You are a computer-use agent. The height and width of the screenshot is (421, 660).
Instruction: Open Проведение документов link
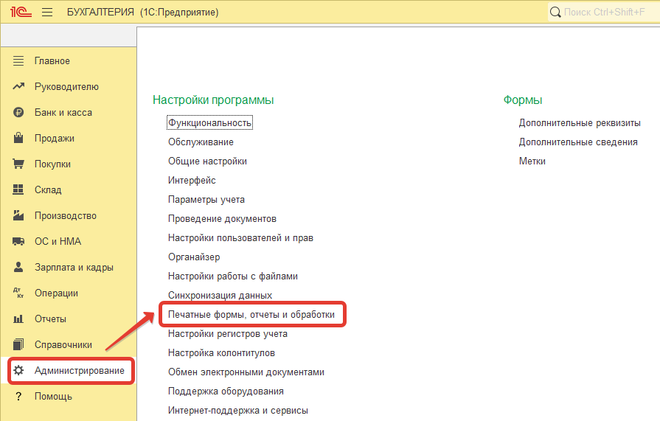tap(222, 218)
